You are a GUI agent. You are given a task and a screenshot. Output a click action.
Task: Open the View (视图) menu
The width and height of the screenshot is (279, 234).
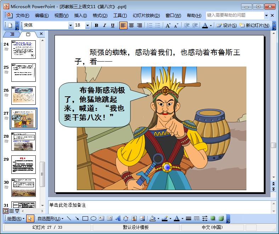coord(61,16)
